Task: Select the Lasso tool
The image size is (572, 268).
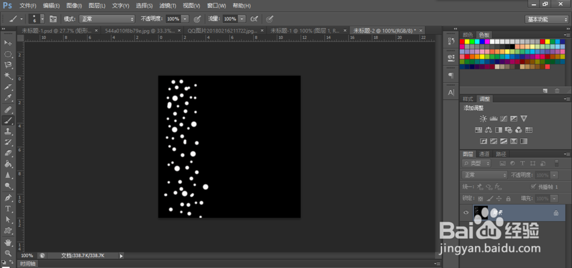Action: pos(8,65)
